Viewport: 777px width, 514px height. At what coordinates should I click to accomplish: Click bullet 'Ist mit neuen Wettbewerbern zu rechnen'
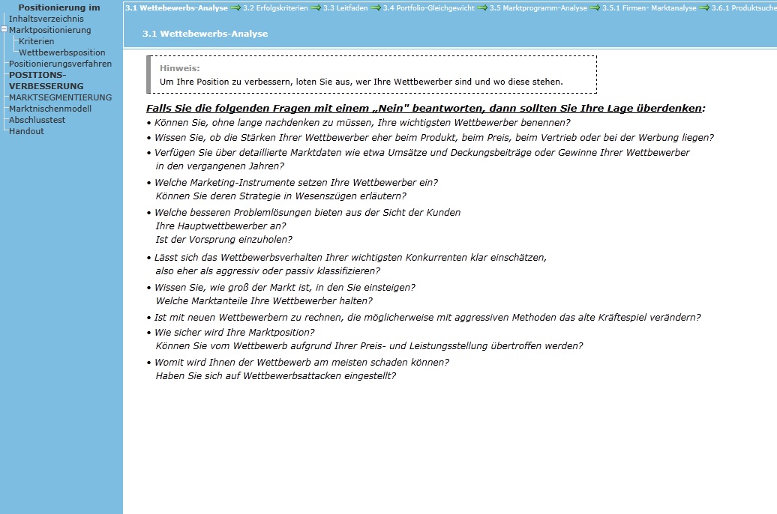427,318
